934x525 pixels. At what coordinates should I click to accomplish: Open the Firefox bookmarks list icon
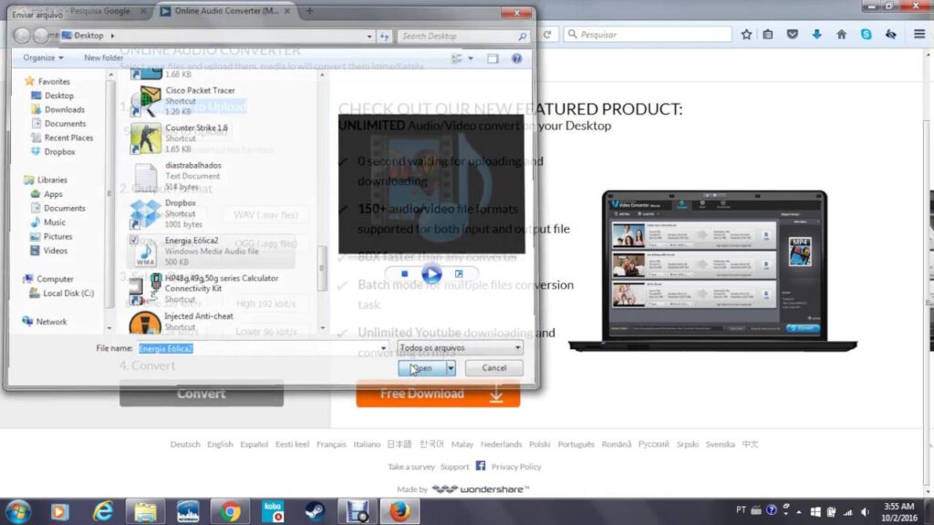point(768,35)
